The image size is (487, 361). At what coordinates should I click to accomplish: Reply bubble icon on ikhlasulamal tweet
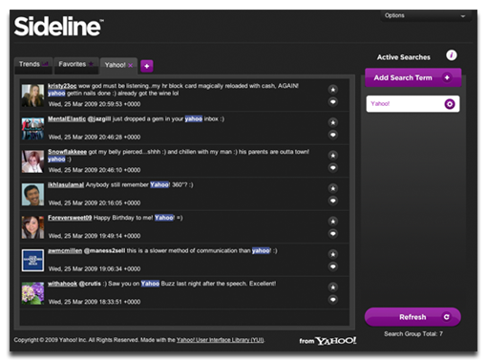tap(333, 201)
